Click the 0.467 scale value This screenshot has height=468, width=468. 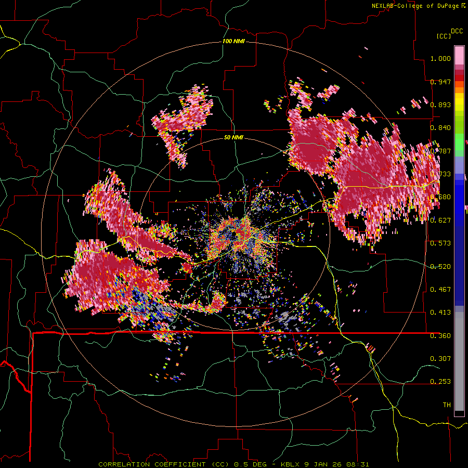click(440, 290)
